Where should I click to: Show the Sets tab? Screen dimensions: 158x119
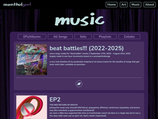[x=83, y=36]
